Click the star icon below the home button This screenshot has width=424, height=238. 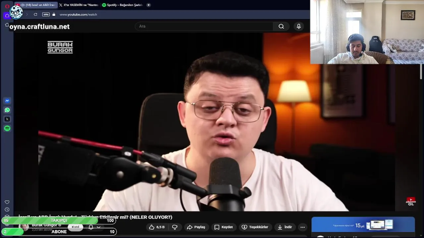pyautogui.click(x=7, y=25)
